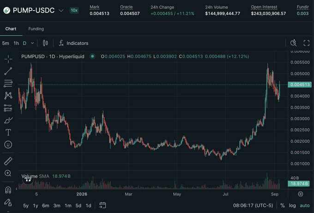Select the crosshair cursor tool
The image size is (314, 213).
[8, 59]
